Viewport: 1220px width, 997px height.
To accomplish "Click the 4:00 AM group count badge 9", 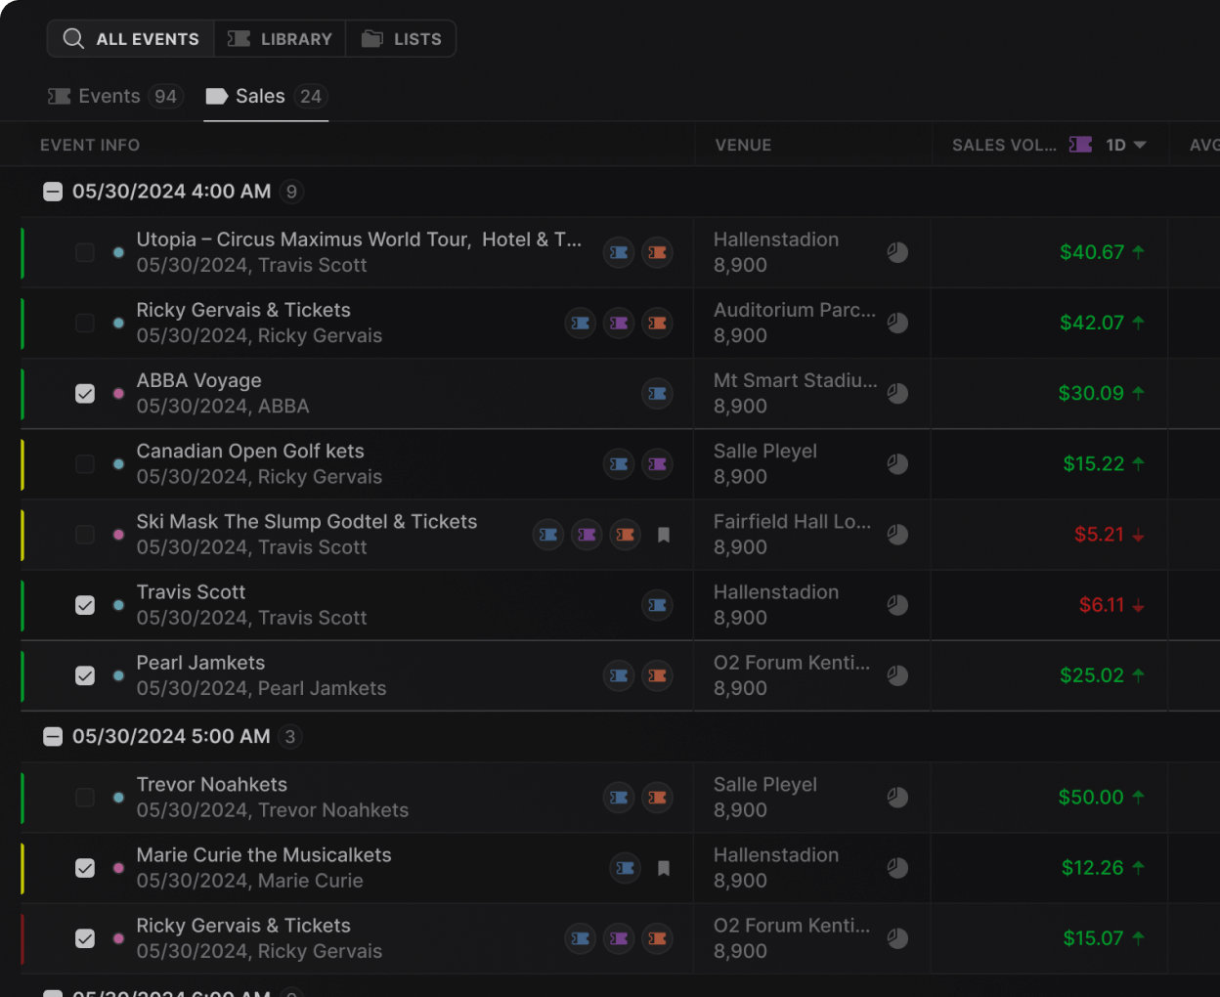I will [x=291, y=192].
